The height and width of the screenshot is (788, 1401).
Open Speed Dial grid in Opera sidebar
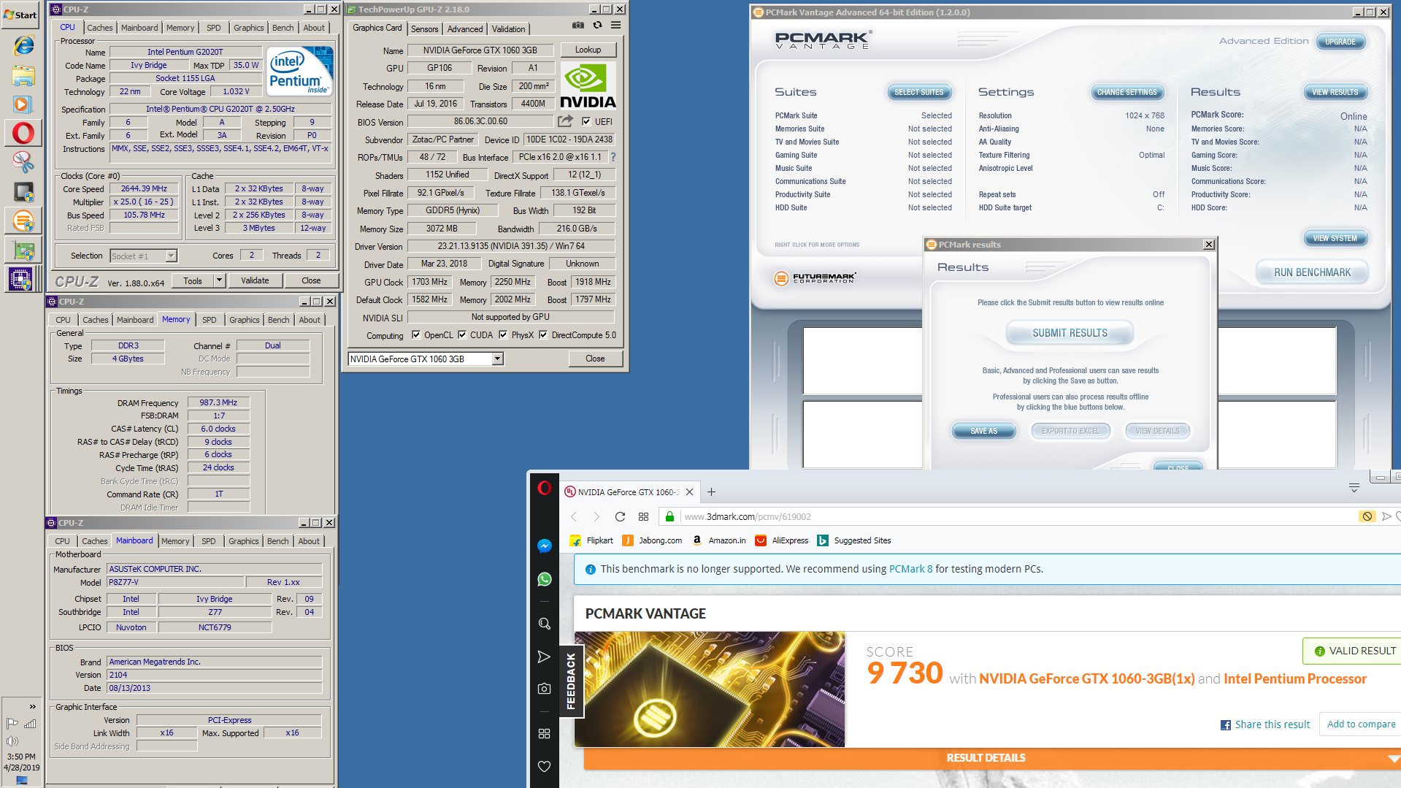click(545, 733)
